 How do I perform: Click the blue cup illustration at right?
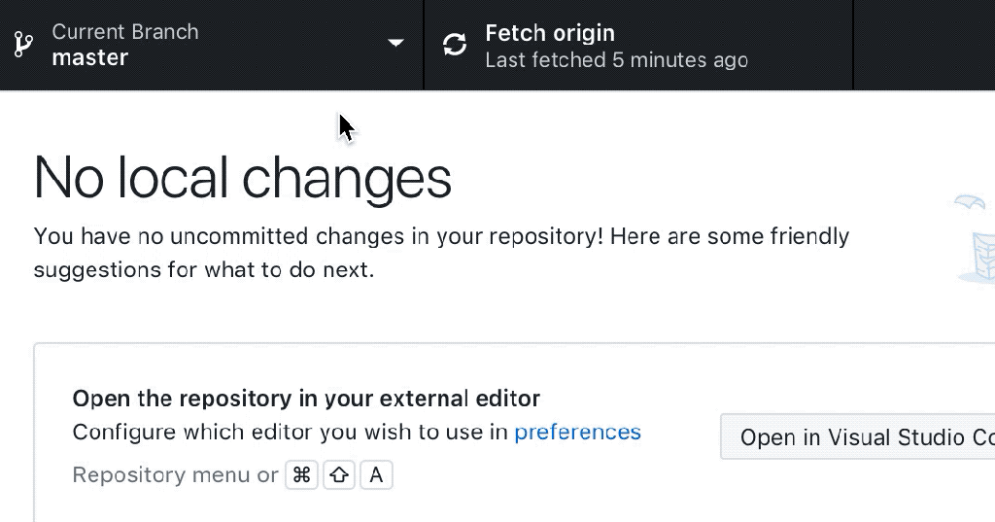tap(979, 258)
